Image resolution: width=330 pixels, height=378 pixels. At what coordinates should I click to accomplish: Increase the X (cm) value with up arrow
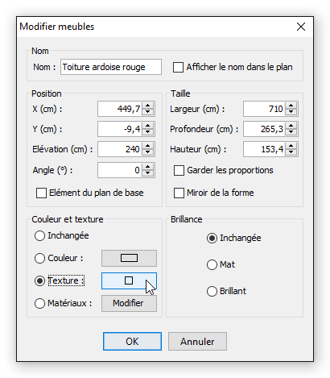pos(147,106)
